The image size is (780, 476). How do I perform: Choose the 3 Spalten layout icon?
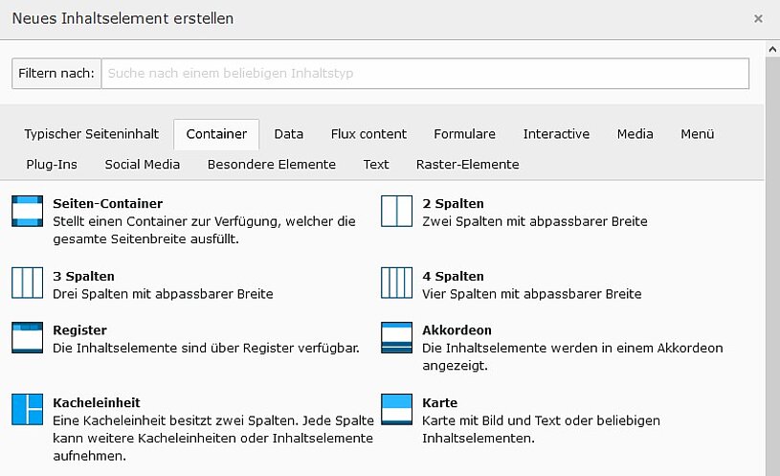pos(27,283)
